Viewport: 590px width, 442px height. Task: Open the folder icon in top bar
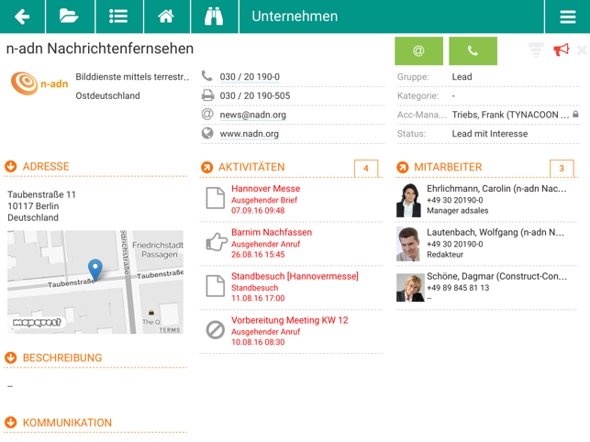(70, 17)
